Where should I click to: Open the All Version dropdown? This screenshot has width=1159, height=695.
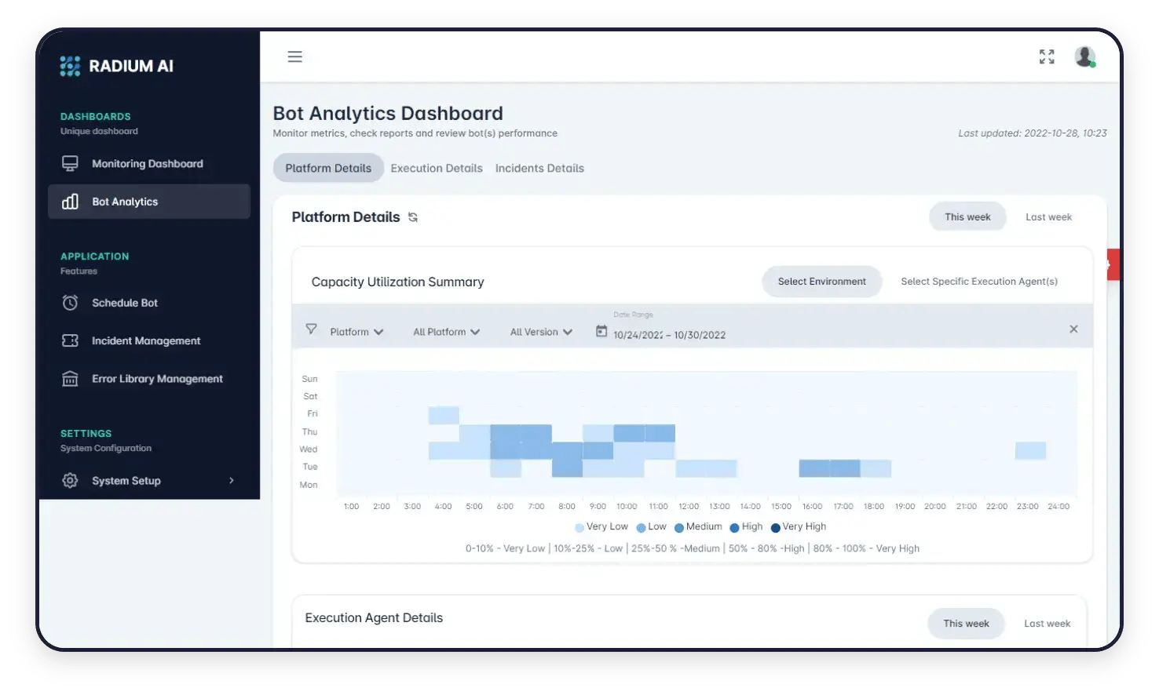pyautogui.click(x=541, y=332)
